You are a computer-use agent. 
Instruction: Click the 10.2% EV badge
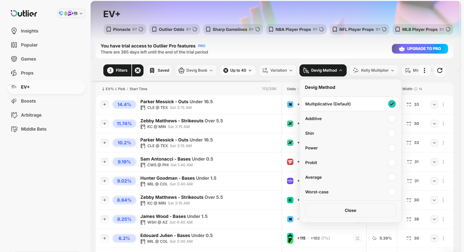(124, 143)
